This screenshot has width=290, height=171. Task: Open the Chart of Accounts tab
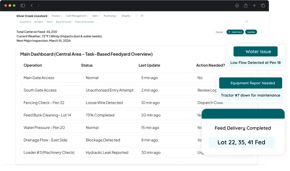(84, 22)
